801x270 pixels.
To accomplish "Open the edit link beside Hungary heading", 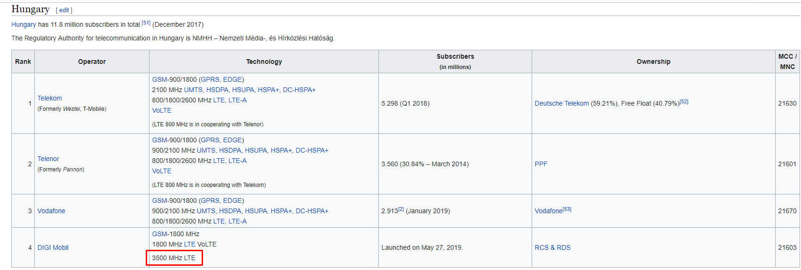I will (x=64, y=10).
